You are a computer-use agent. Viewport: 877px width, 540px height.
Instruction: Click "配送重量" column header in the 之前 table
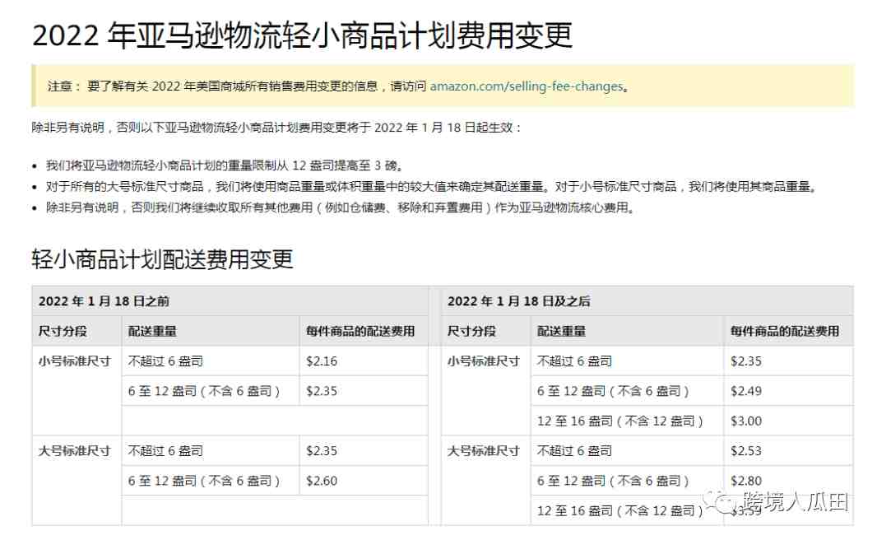[152, 331]
